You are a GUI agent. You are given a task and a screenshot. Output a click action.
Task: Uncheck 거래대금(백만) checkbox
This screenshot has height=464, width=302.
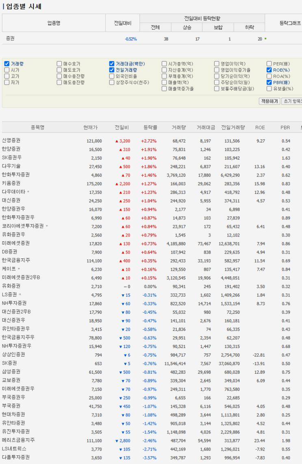tap(112, 63)
